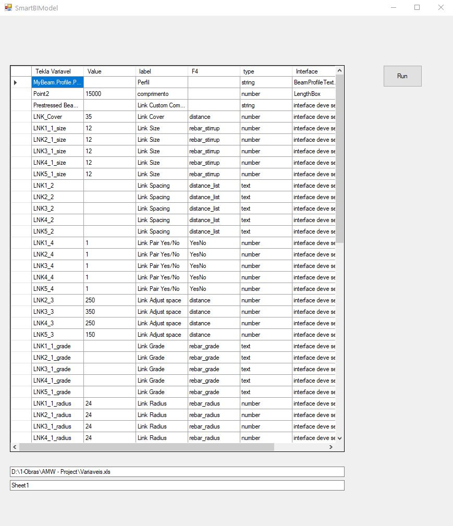453x526 pixels.
Task: Click the row selector arrow beside MyBeam.Profile
Action: click(16, 82)
